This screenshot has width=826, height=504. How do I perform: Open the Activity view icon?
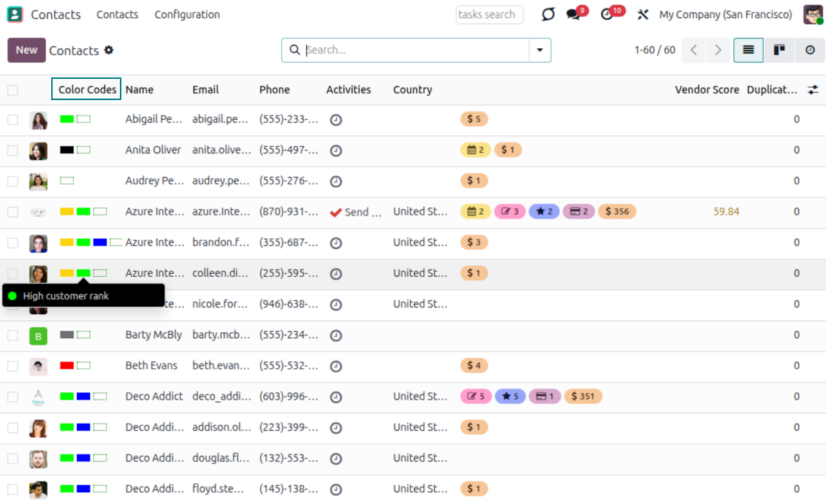[810, 50]
